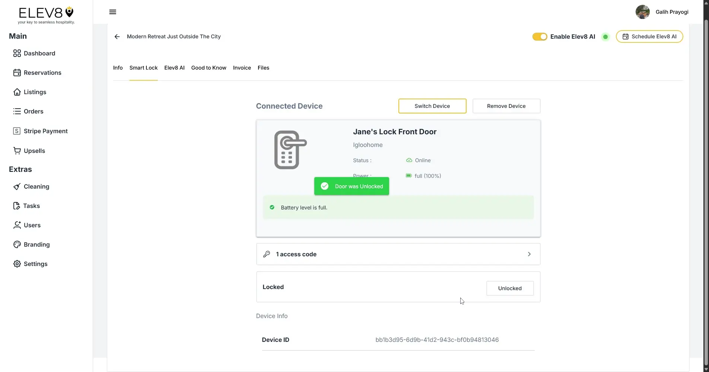Viewport: 709px width, 372px height.
Task: Open the Galih Prayogi profile avatar
Action: point(642,12)
